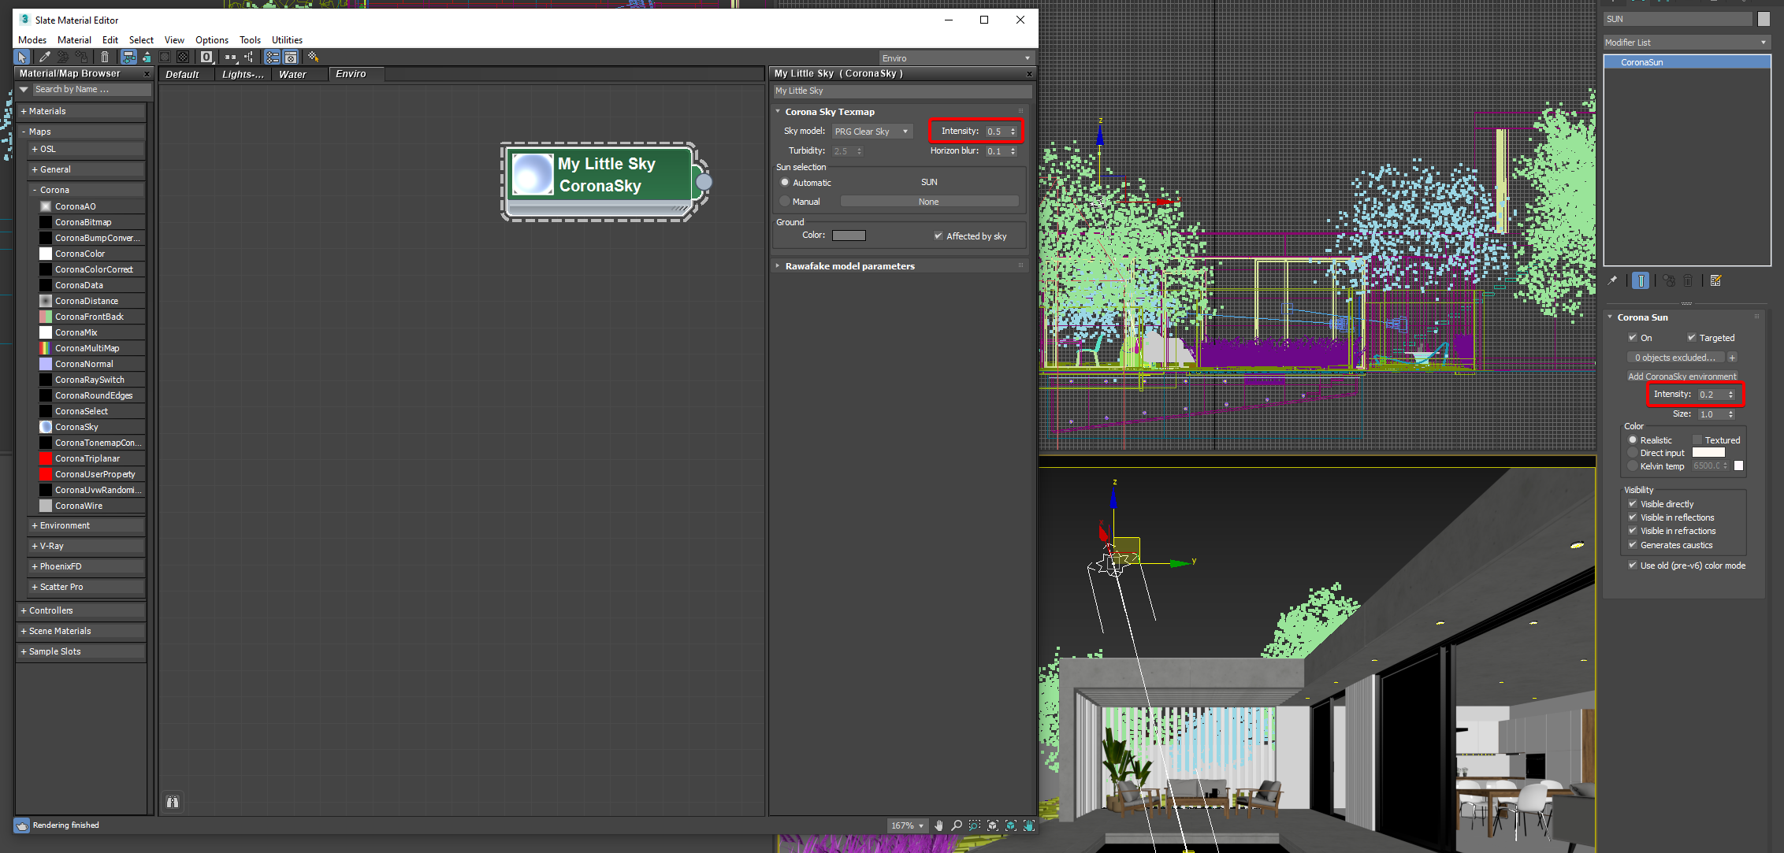Click Configure Modifier Sets icon
1784x853 pixels.
pos(1716,280)
